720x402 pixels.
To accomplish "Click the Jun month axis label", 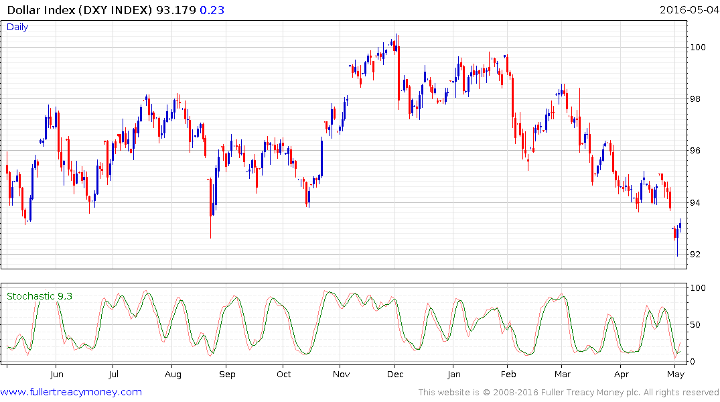I will pos(56,375).
